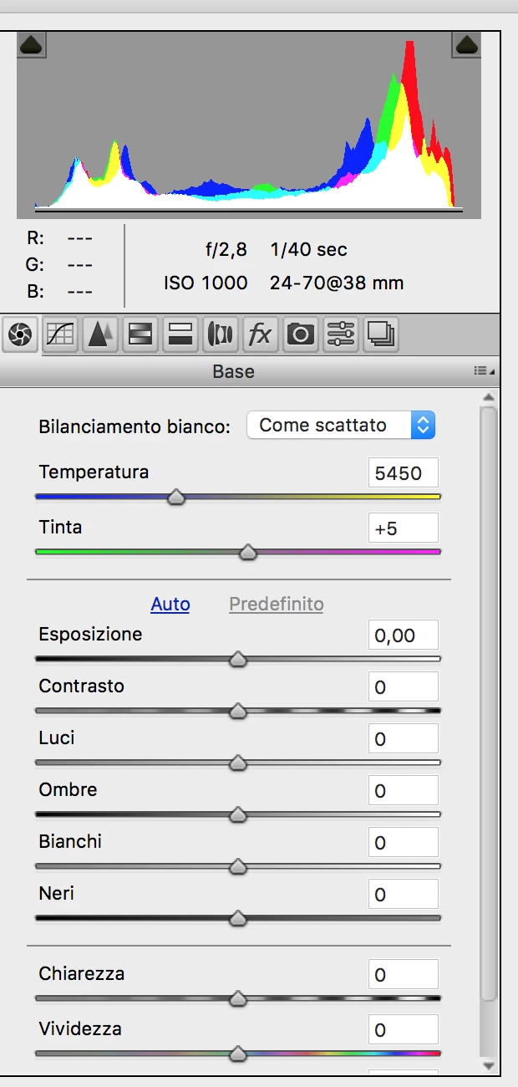Open the HSL/Grayscale panel
This screenshot has height=1087, width=518.
pos(140,334)
